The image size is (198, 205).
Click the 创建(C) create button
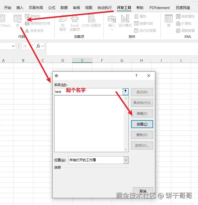tap(142, 124)
